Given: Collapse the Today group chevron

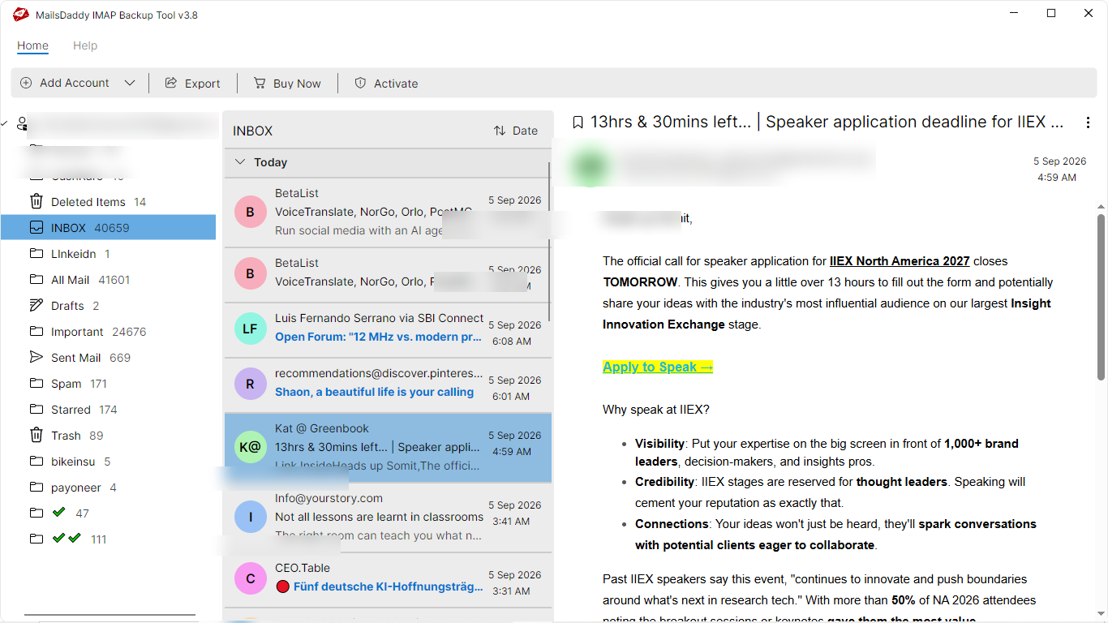Looking at the screenshot, I should tap(239, 162).
